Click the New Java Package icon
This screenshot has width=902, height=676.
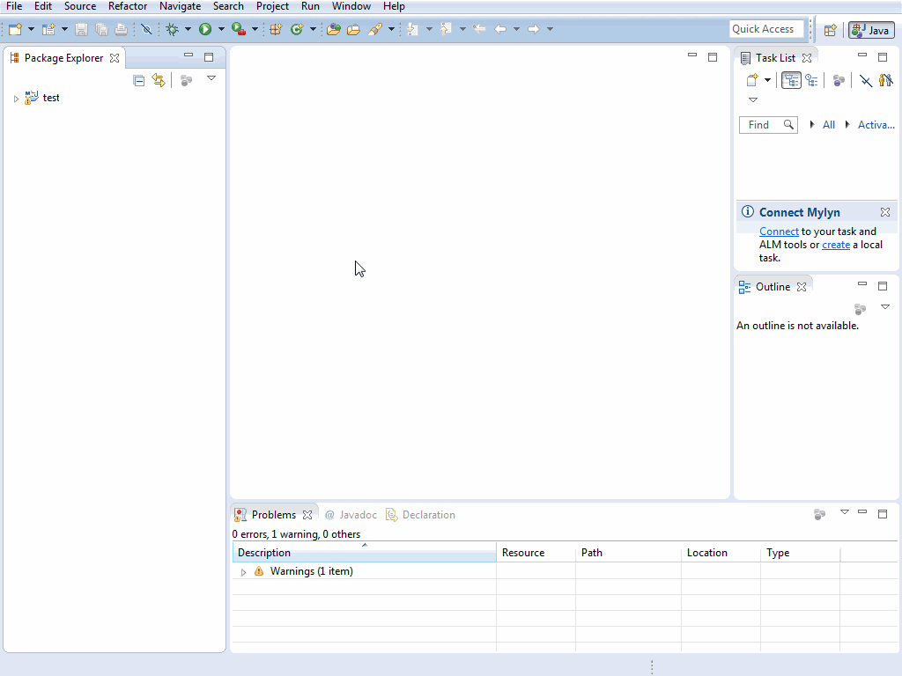tap(276, 29)
